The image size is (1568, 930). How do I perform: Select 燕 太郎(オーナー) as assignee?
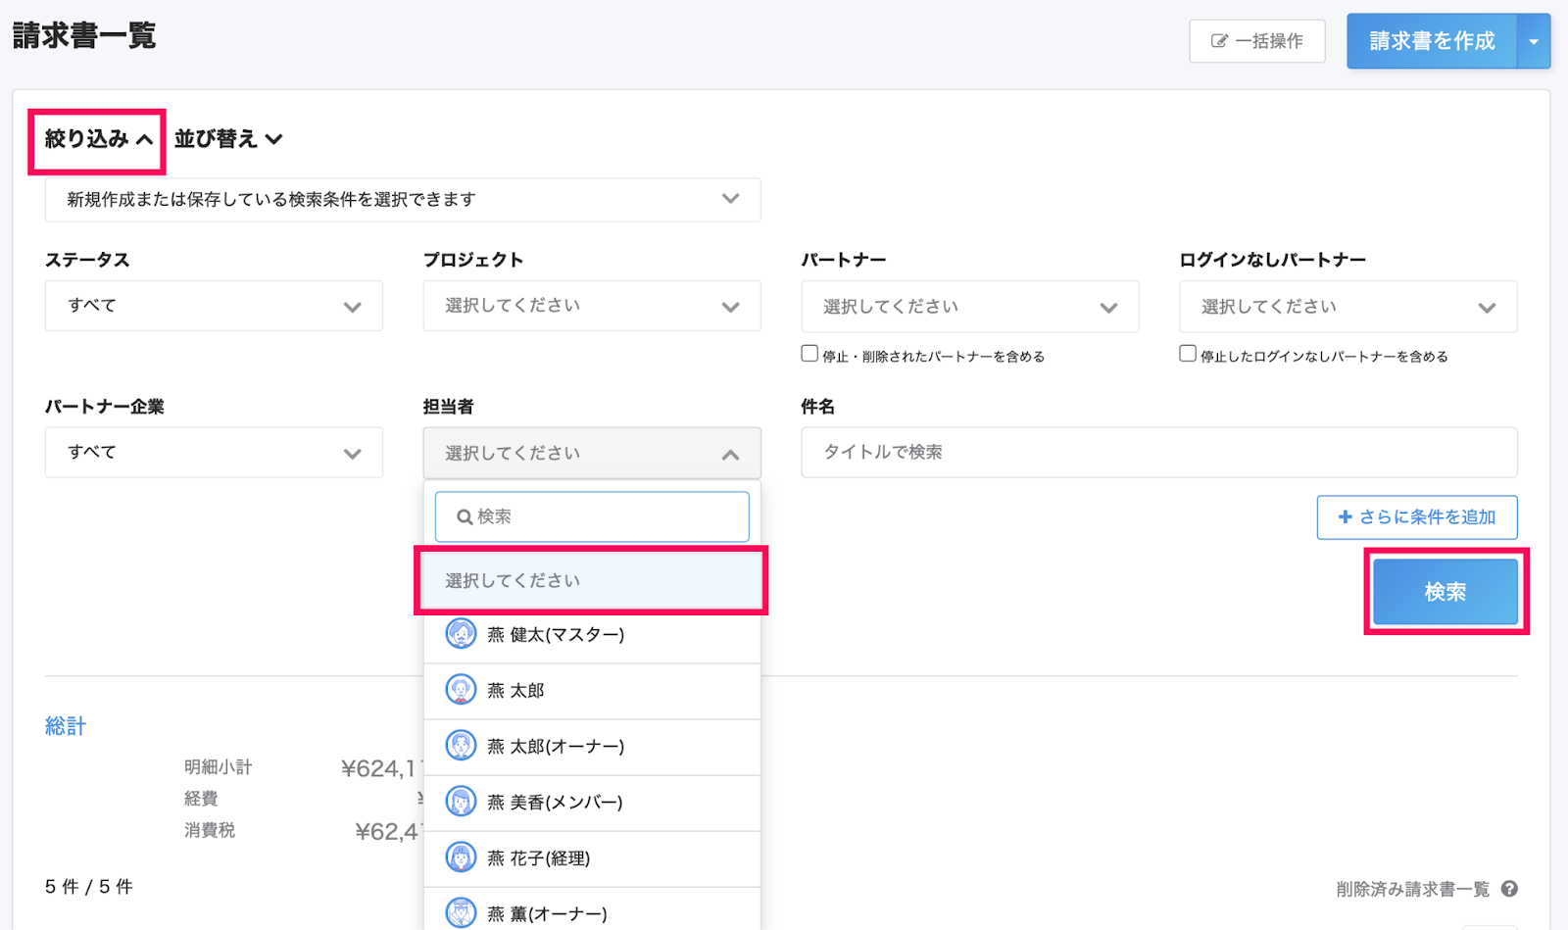pos(592,747)
